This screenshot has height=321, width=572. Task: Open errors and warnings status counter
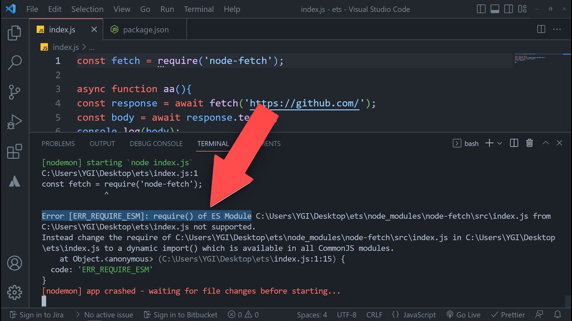click(243, 315)
